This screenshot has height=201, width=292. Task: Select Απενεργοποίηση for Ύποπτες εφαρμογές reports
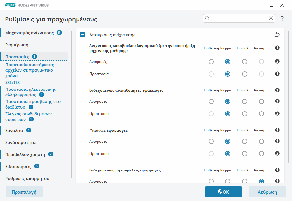[262, 141]
